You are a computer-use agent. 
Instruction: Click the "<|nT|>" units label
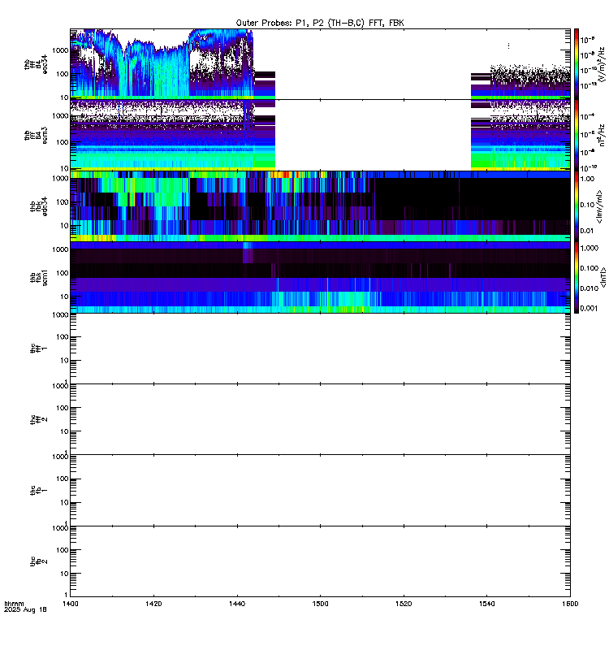point(603,277)
